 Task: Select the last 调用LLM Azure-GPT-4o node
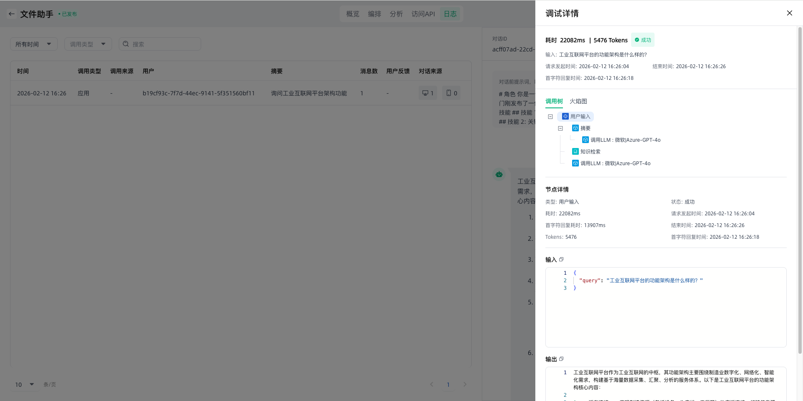click(x=615, y=163)
